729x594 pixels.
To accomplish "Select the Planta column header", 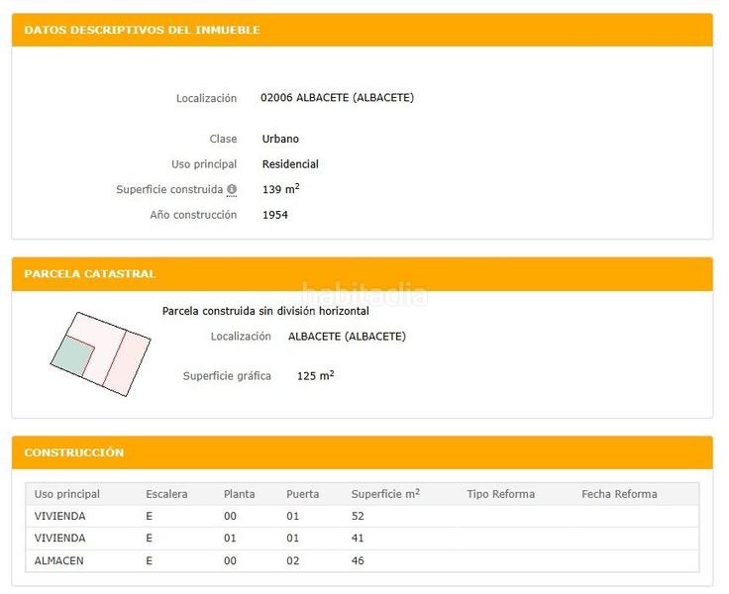I will tap(240, 494).
